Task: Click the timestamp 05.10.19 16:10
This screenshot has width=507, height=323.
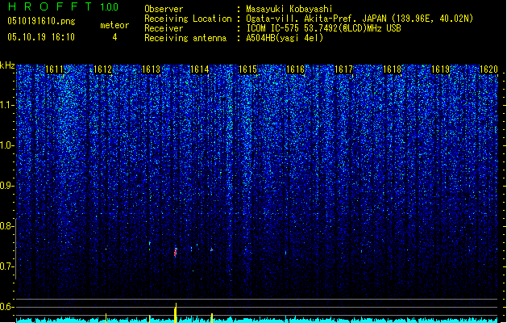Action: tap(41, 37)
